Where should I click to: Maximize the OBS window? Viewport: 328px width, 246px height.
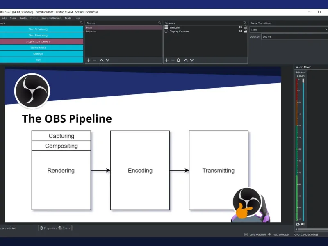(319, 12)
